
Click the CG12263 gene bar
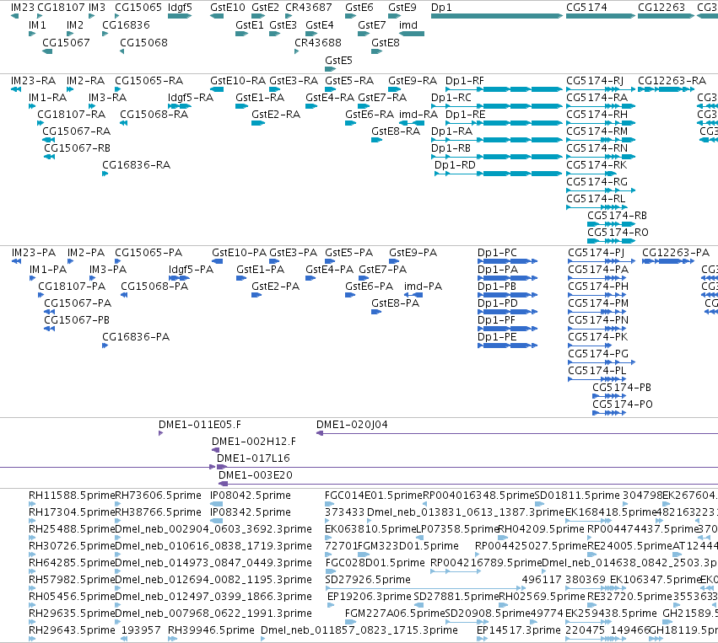tap(667, 16)
